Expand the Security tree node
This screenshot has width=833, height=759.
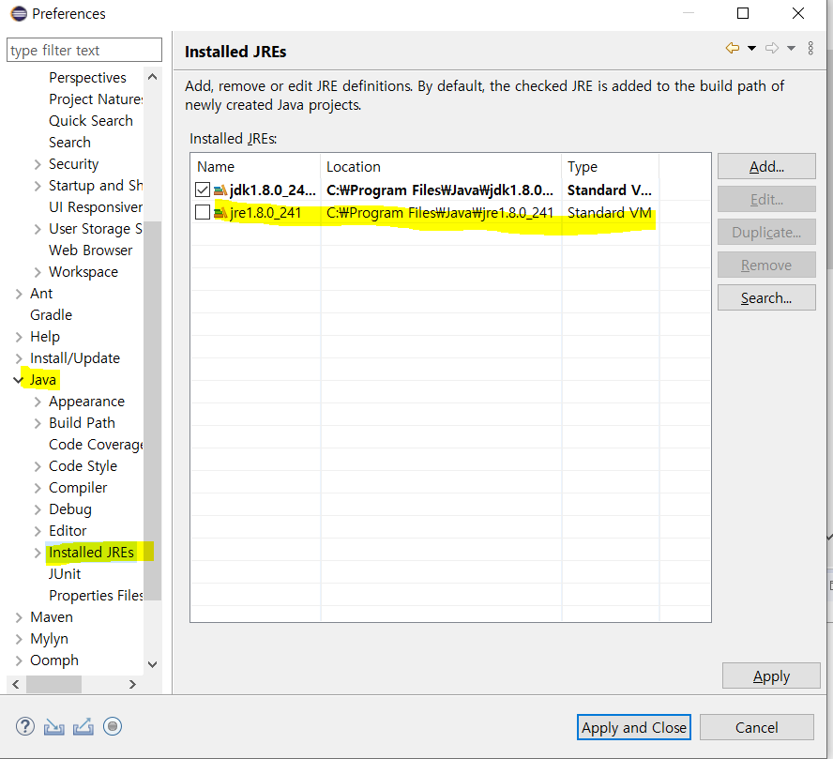38,165
